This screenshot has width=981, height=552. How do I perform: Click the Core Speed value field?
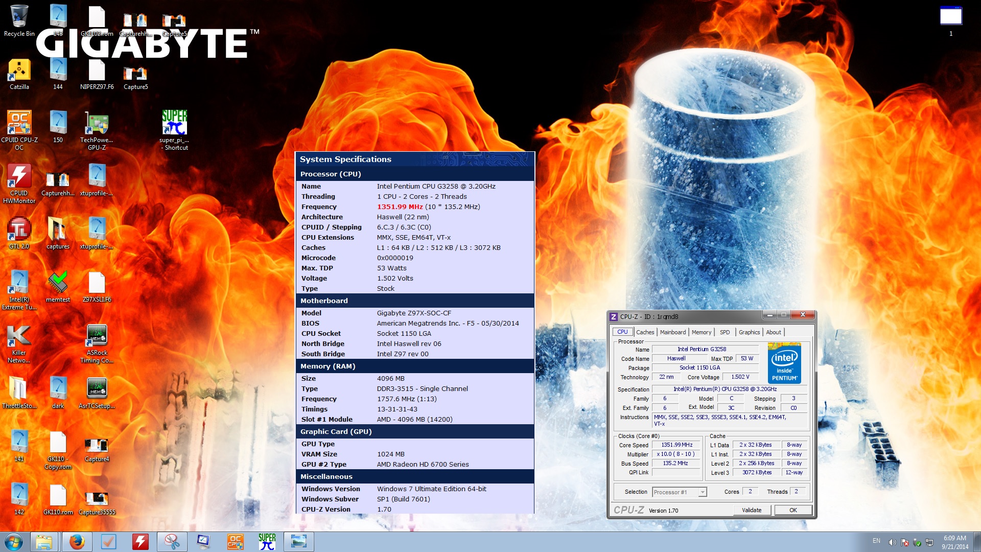coord(677,445)
